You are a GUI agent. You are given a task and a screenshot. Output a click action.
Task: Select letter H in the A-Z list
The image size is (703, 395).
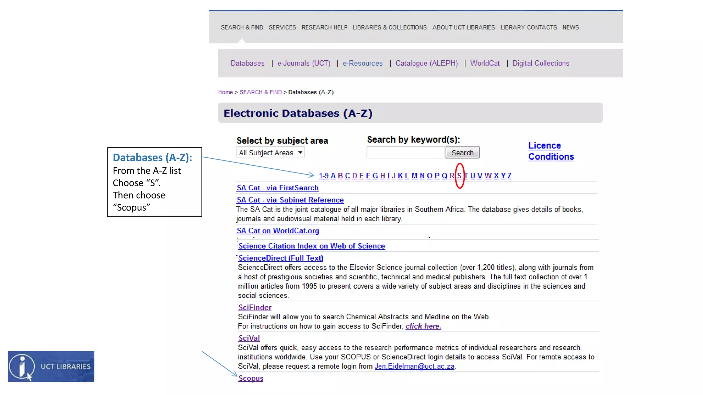point(382,176)
